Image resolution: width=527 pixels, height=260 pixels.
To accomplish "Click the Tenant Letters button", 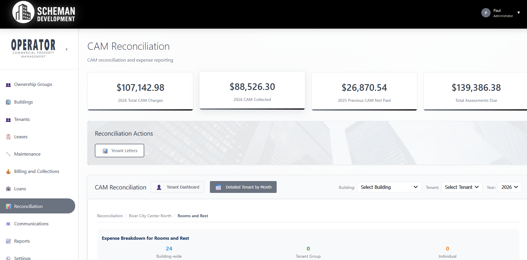I will pos(119,151).
